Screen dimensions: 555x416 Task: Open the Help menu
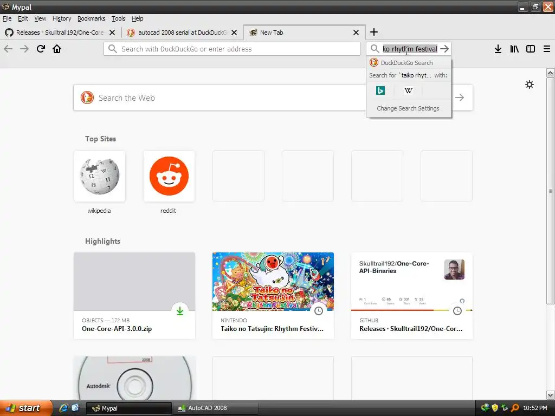point(137,18)
